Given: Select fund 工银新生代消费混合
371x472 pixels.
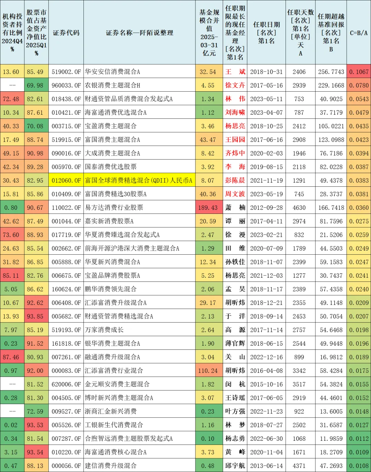Looking at the screenshot, I should click(114, 425).
